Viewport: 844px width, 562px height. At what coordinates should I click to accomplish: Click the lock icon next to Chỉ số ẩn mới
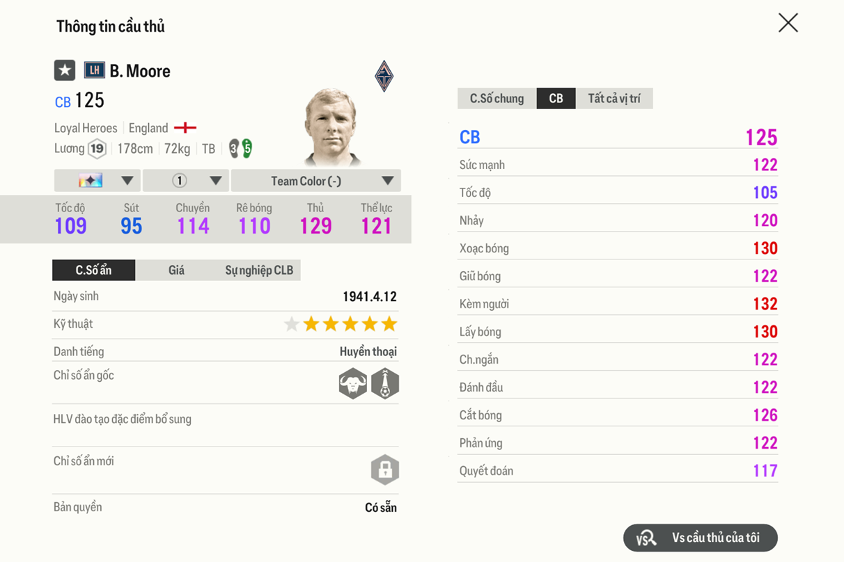coord(386,469)
